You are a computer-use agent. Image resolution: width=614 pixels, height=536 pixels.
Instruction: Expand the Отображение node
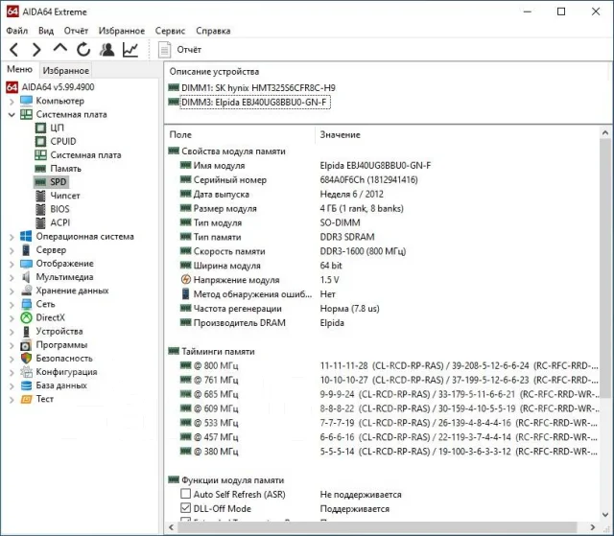coord(12,264)
